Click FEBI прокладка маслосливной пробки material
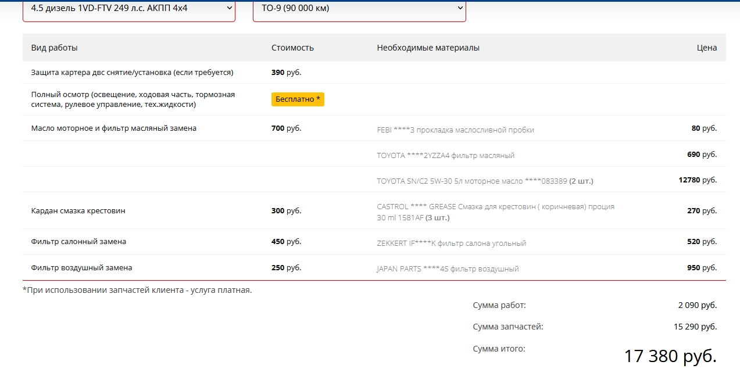740x376 pixels. [456, 130]
